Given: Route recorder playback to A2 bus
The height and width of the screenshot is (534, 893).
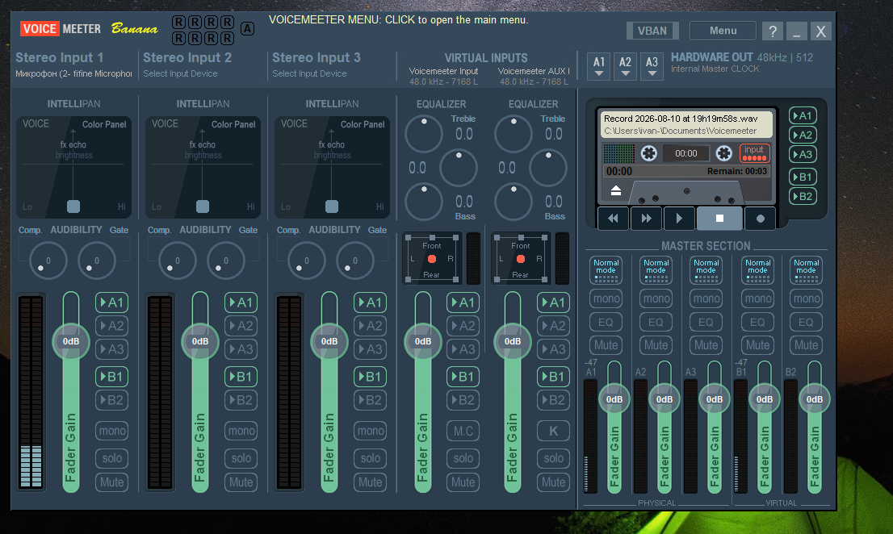Looking at the screenshot, I should (x=803, y=135).
